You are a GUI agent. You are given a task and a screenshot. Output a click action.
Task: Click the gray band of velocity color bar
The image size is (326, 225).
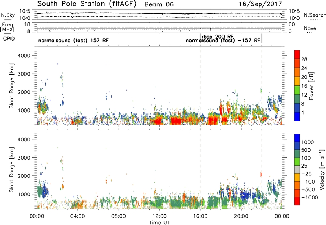click(x=297, y=169)
